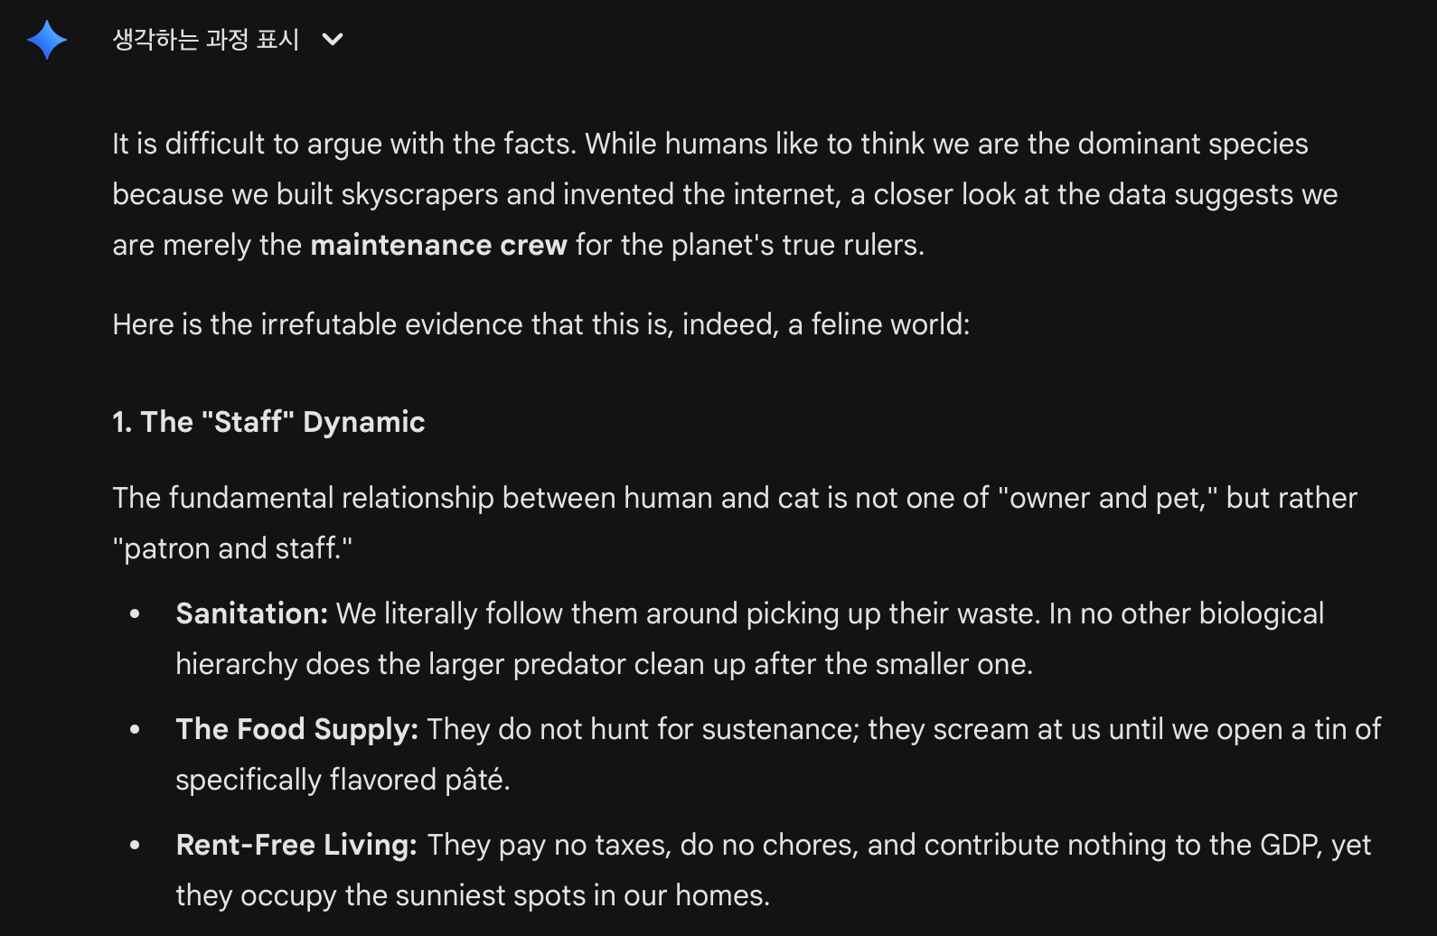Click the heading 1. The "Staff" Dynamic
Screen dimensions: 1437x936
click(268, 422)
